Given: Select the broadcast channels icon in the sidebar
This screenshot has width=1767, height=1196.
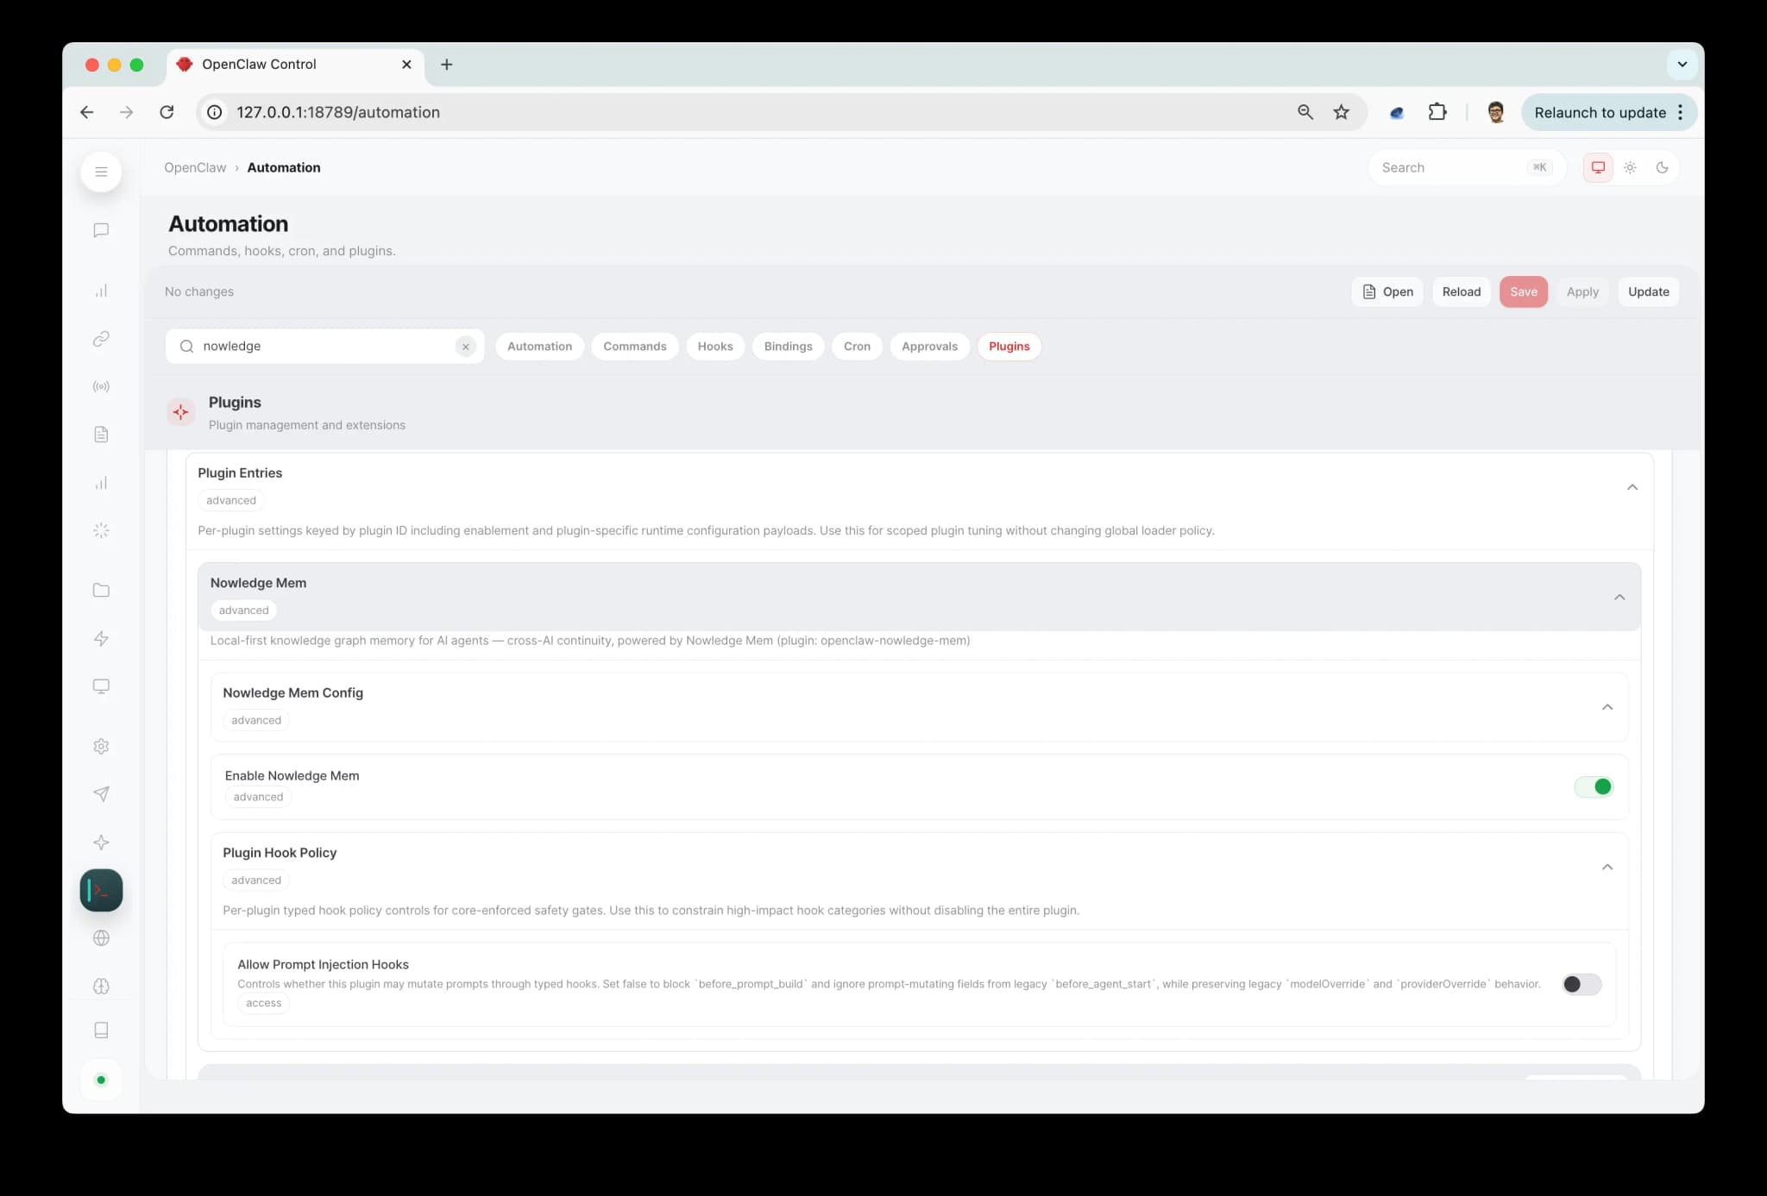Looking at the screenshot, I should [101, 385].
